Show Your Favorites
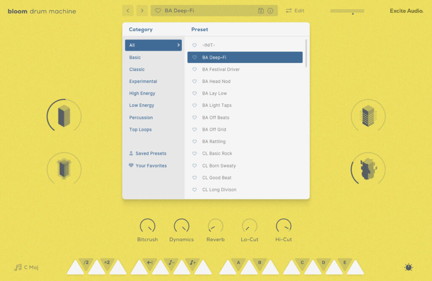 click(x=148, y=166)
